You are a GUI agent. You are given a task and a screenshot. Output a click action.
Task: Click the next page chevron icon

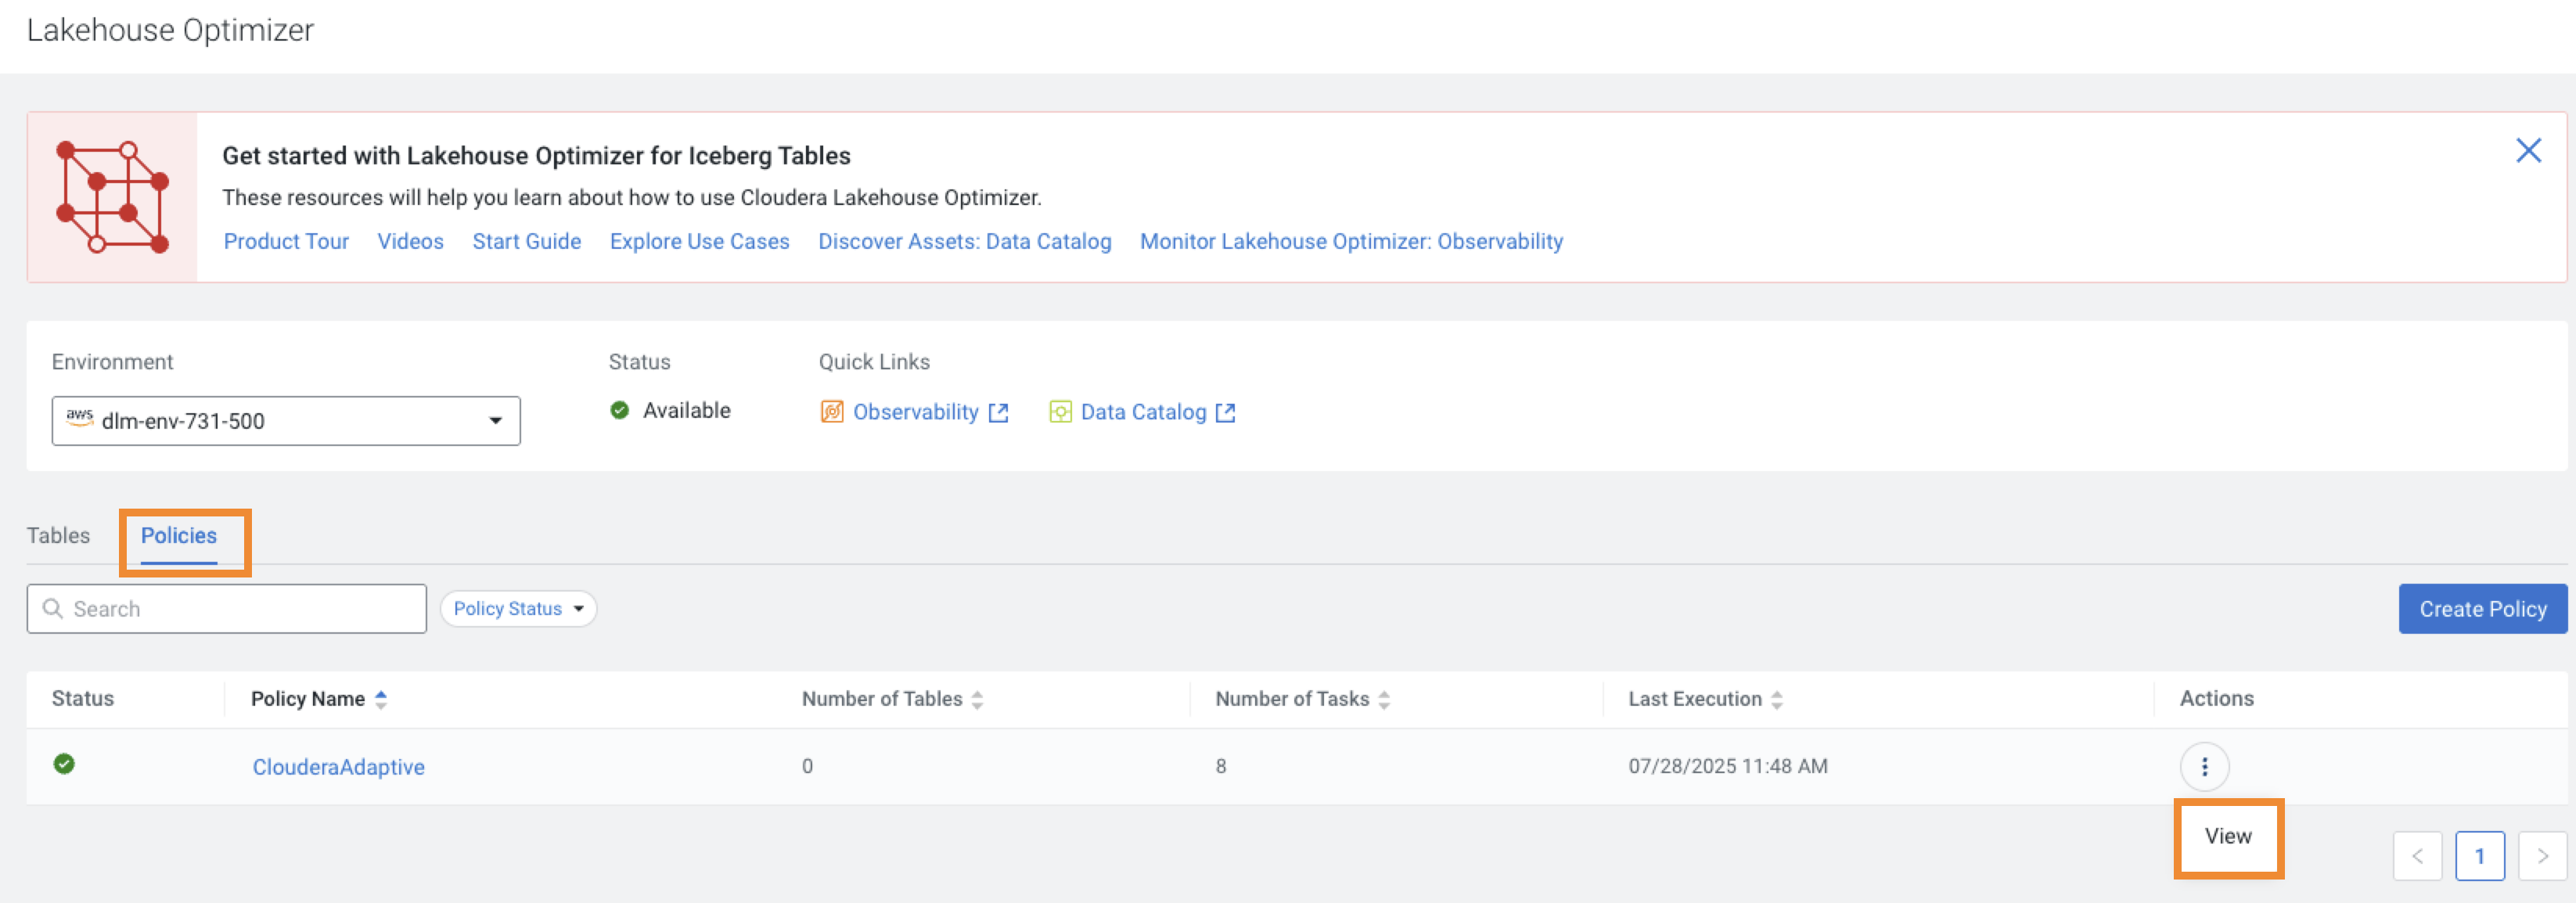point(2543,856)
